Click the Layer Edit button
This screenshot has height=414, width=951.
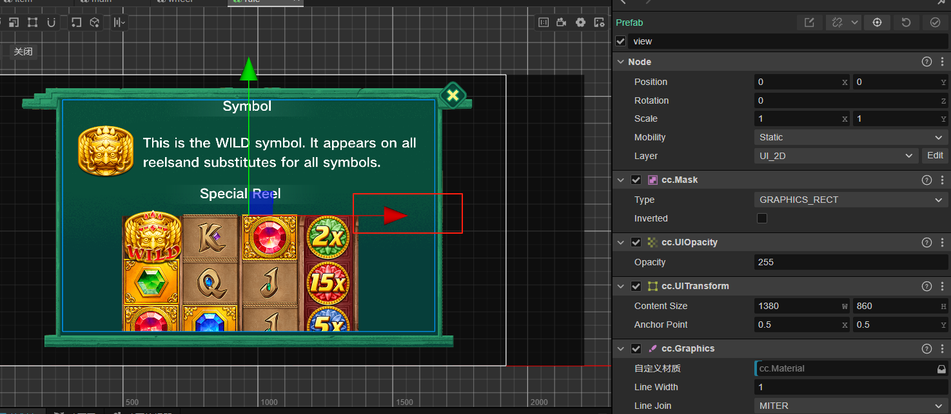935,156
